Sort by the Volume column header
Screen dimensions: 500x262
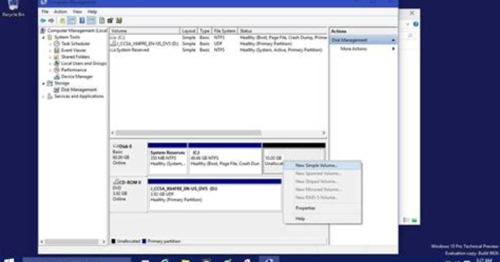145,31
